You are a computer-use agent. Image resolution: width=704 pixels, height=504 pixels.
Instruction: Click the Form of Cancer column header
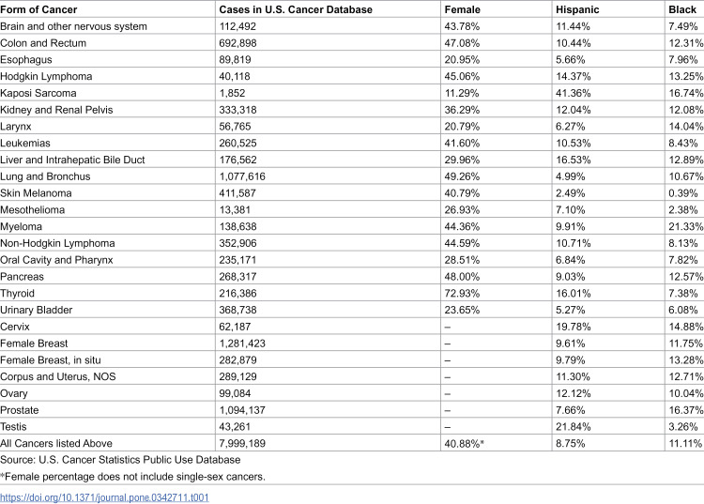38,9
